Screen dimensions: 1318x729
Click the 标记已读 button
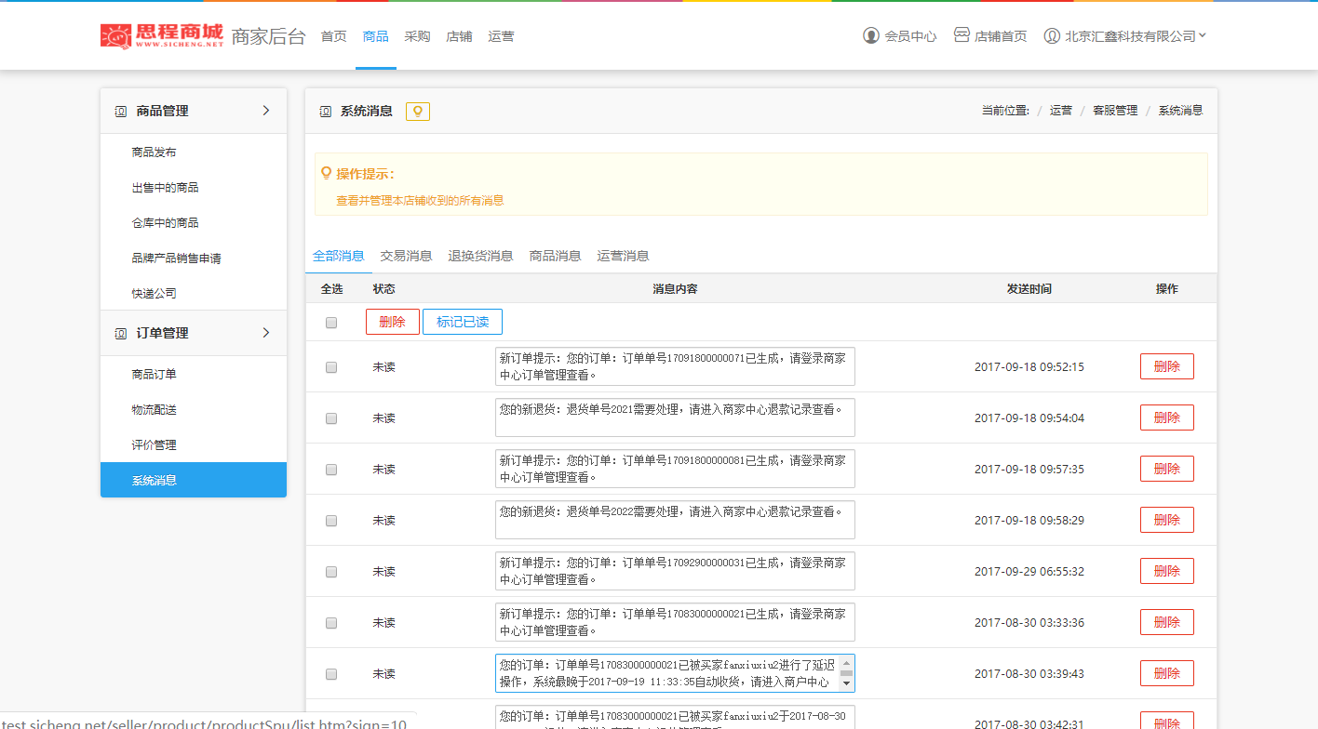pos(463,322)
